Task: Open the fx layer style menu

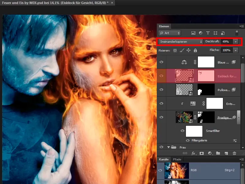Action: (x=194, y=153)
